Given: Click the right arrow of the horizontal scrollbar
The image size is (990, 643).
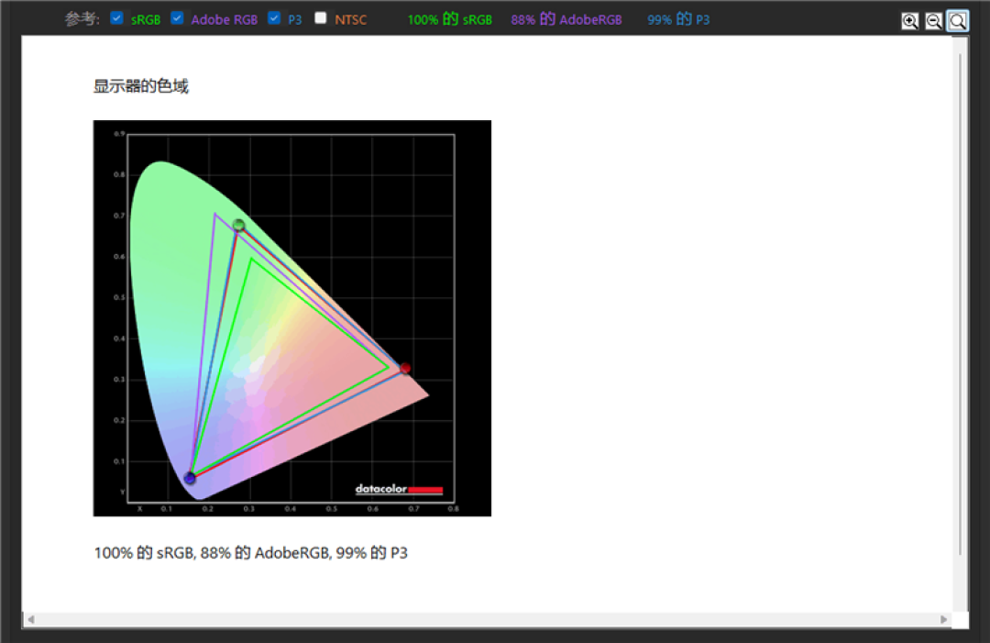Looking at the screenshot, I should pos(944,620).
